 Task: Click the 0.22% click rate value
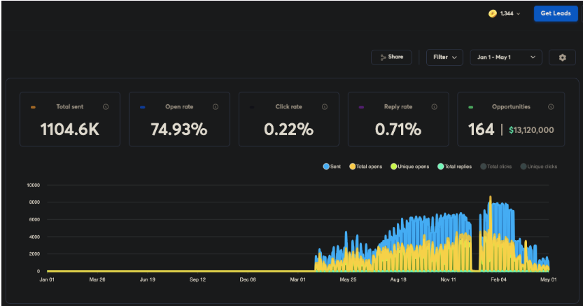point(288,130)
